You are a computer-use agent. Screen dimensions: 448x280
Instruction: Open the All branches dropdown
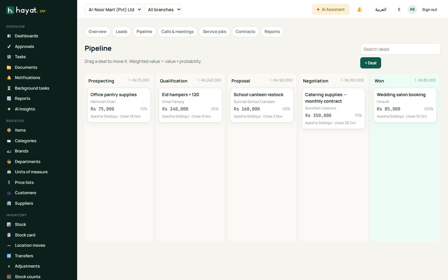pyautogui.click(x=163, y=10)
